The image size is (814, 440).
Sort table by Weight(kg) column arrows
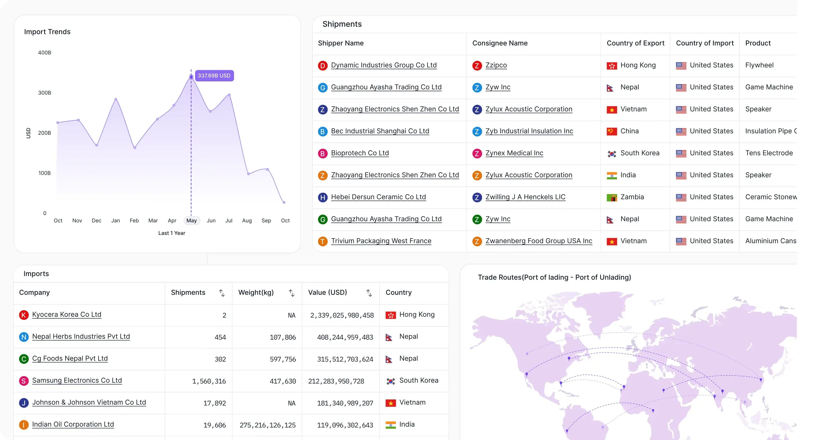point(291,293)
